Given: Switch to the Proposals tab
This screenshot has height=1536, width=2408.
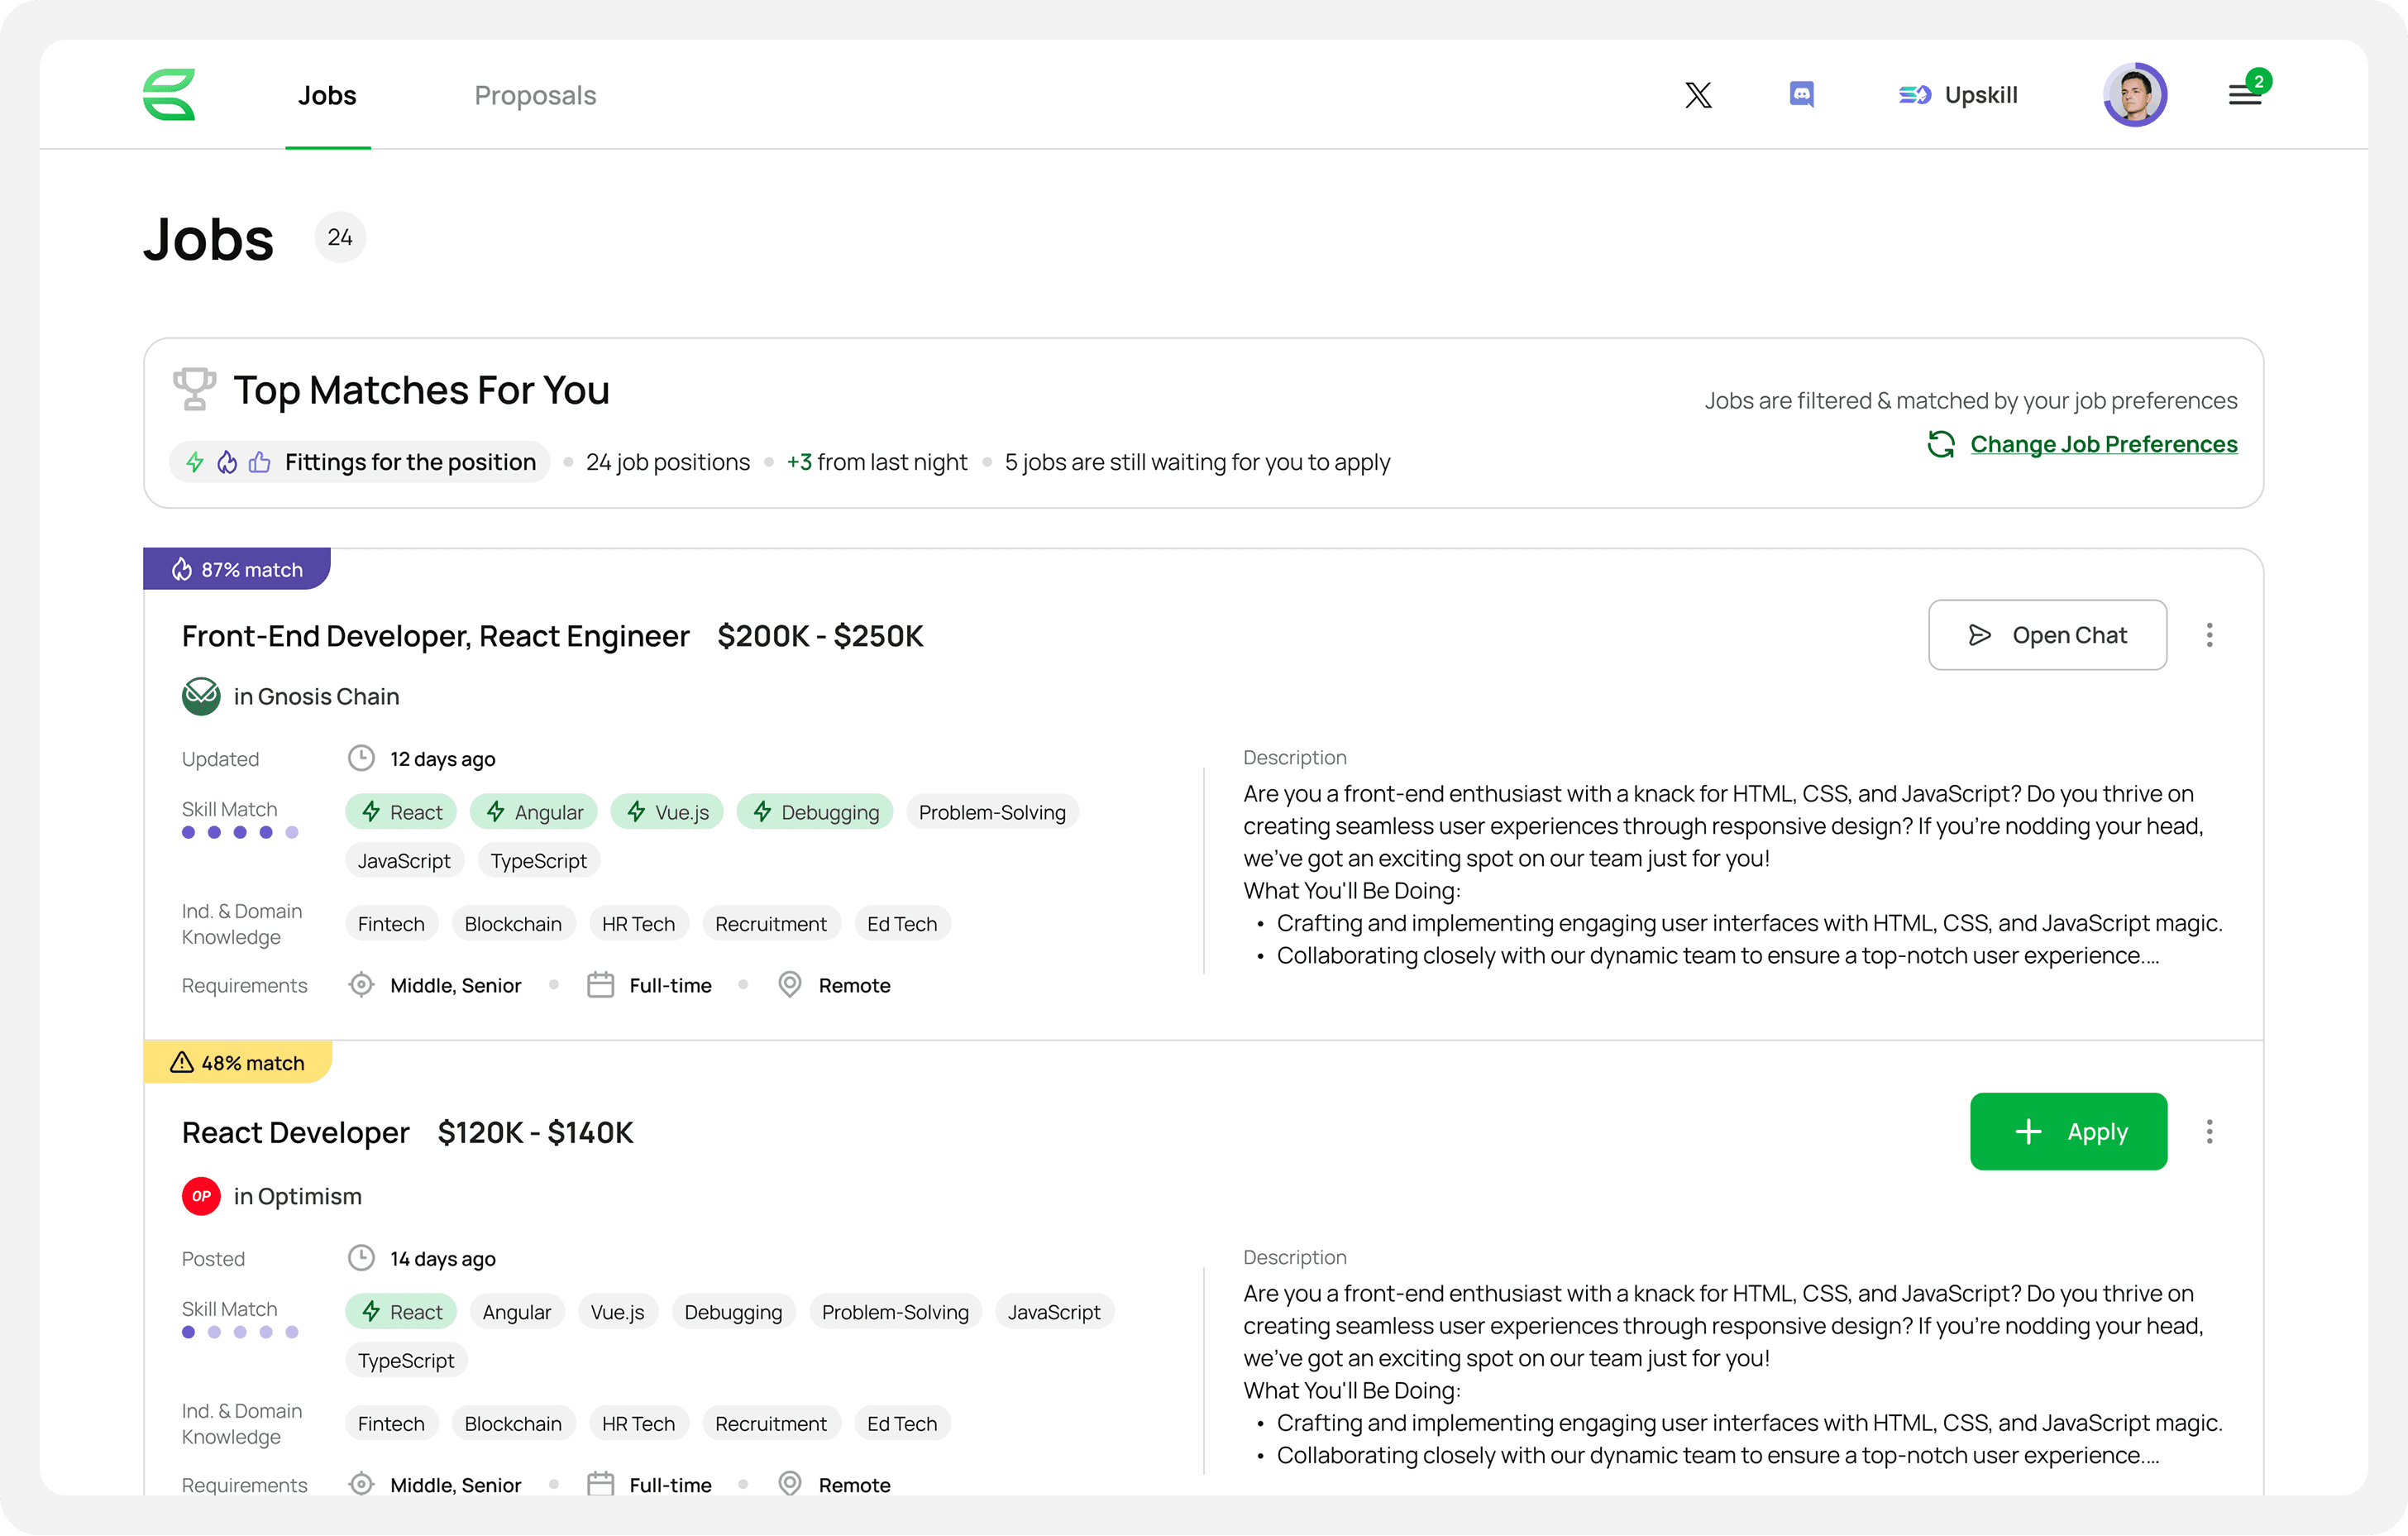Looking at the screenshot, I should coord(535,95).
